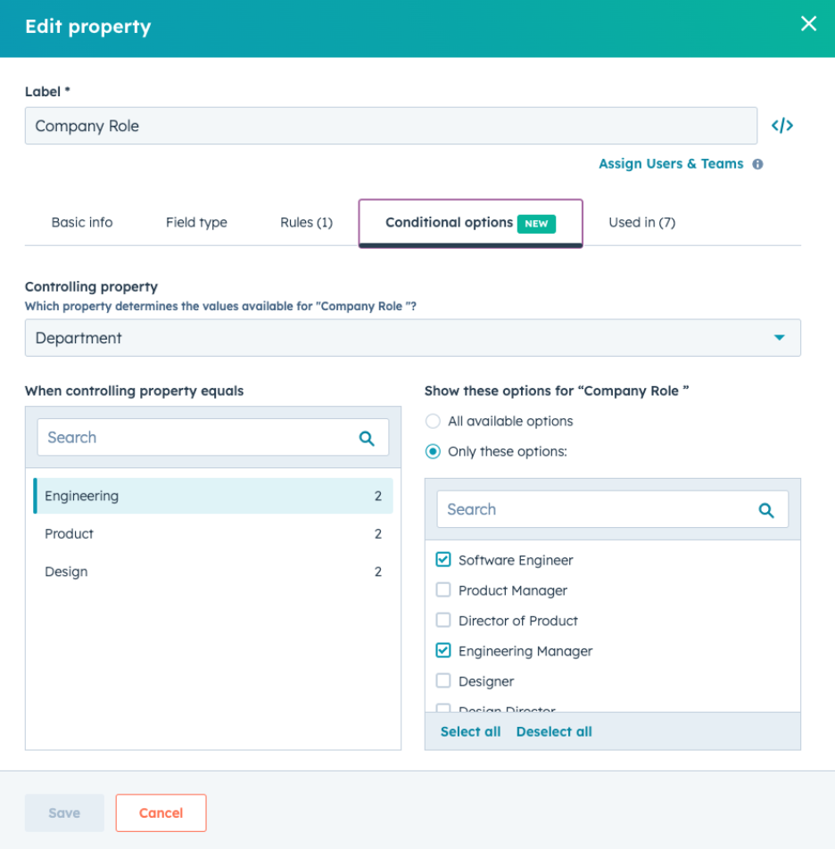Click Select all for role options

click(470, 732)
